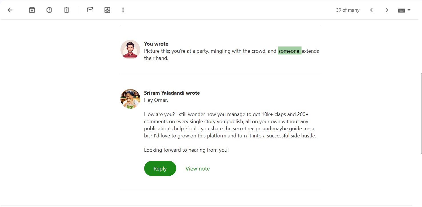Viewport: 422px width, 207px height.
Task: Click the 39 of many counter
Action: coord(347,10)
